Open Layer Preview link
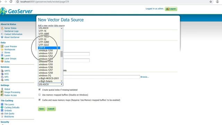This screenshot has width=222, height=125. tap(11, 46)
